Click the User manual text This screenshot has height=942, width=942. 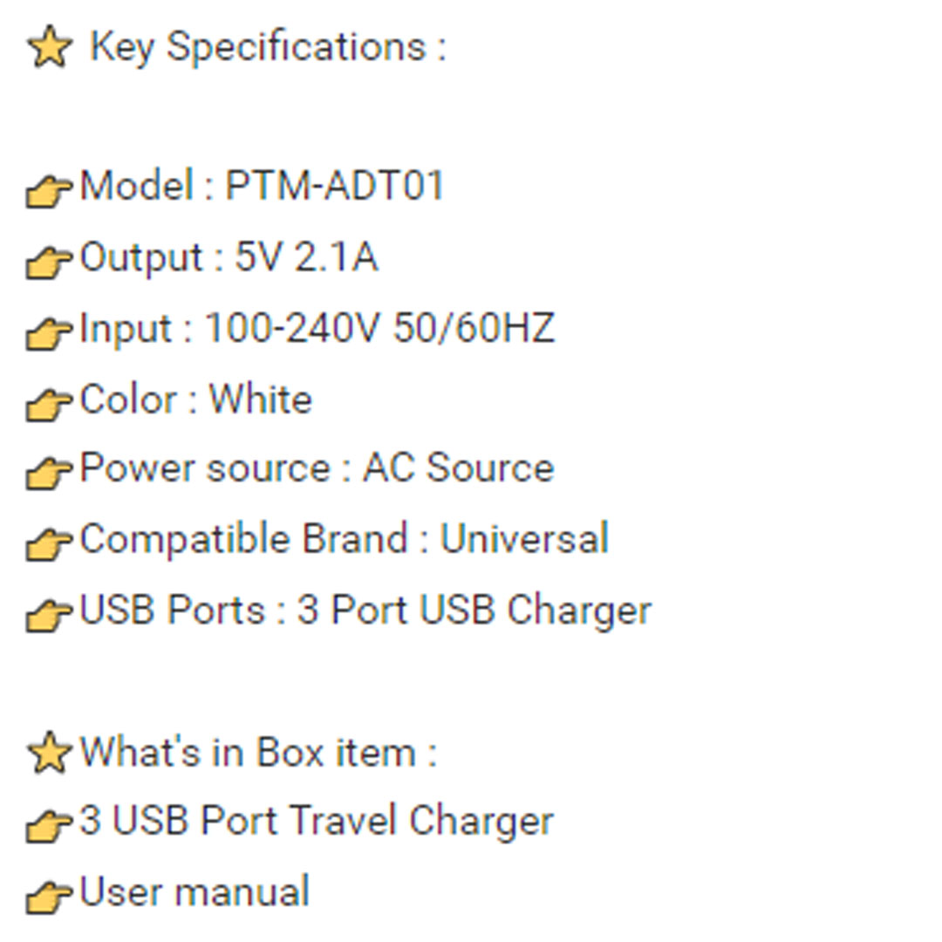click(195, 892)
